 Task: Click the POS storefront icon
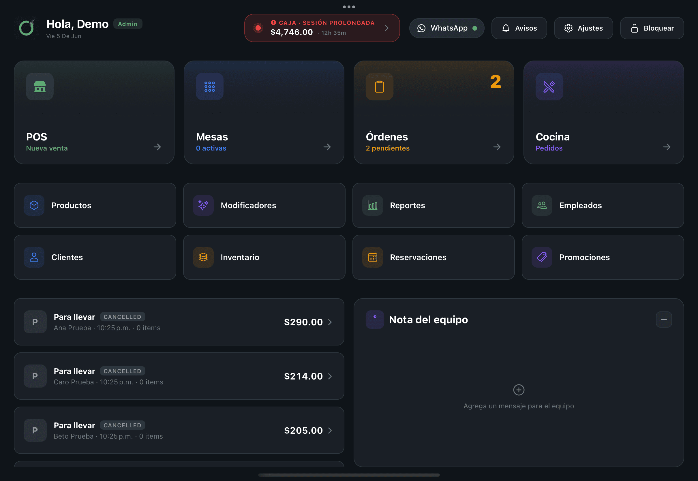(x=40, y=87)
